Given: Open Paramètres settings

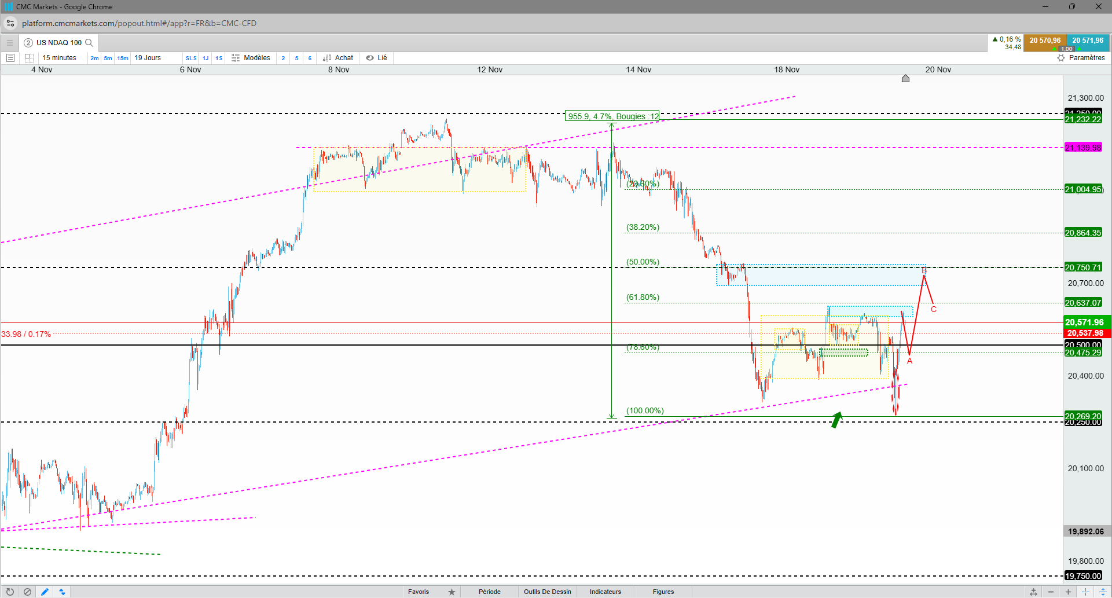Looking at the screenshot, I should pos(1081,58).
